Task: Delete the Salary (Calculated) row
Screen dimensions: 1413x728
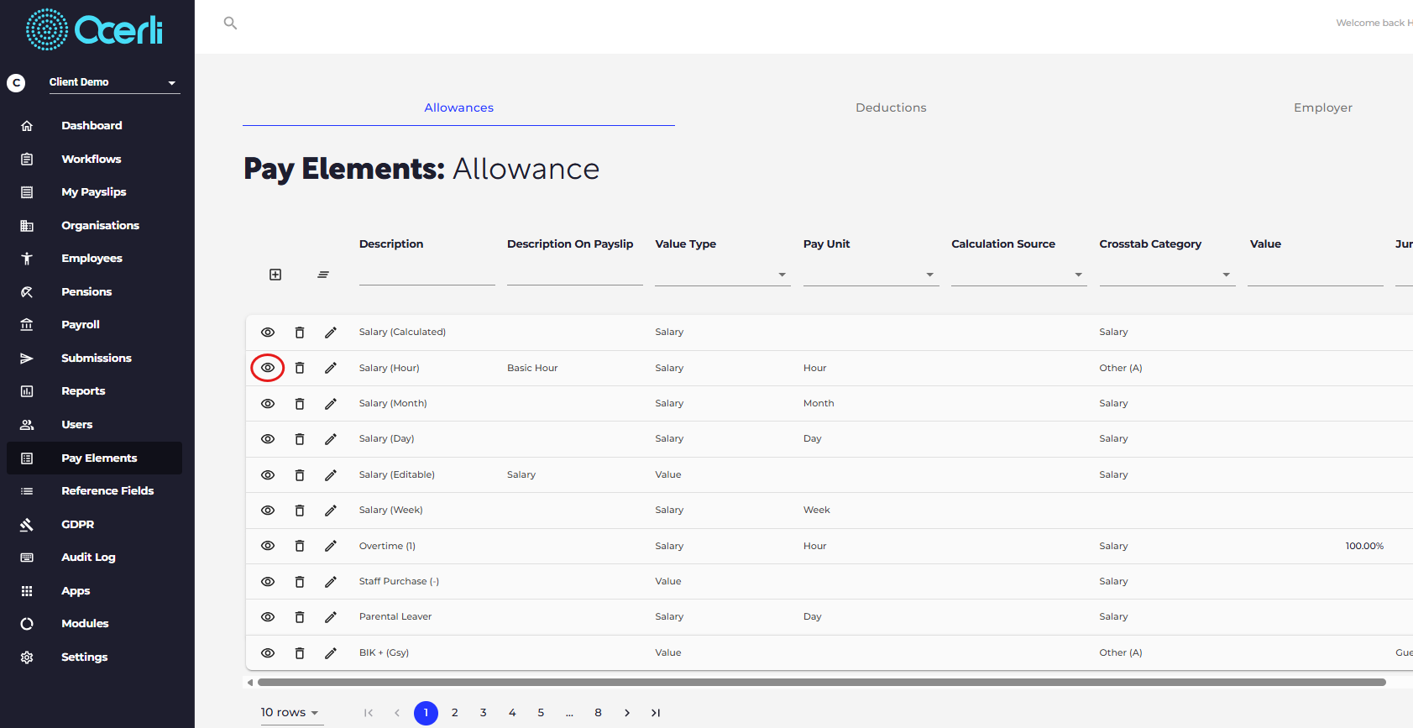Action: click(300, 333)
